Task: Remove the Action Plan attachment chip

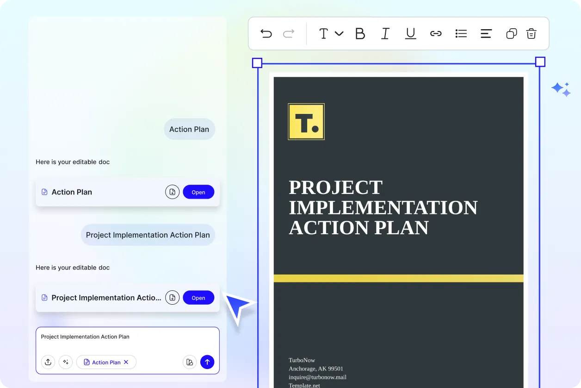Action: point(126,362)
